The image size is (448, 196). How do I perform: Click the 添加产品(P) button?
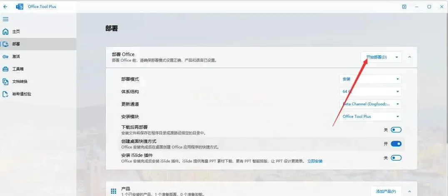(x=386, y=191)
